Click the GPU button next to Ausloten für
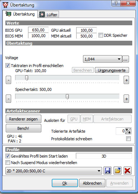The height and width of the screenshot is (194, 138). 74,119
